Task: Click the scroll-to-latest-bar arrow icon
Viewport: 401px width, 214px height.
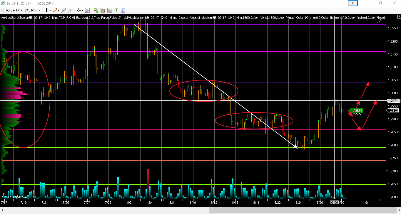Action: 380,20
